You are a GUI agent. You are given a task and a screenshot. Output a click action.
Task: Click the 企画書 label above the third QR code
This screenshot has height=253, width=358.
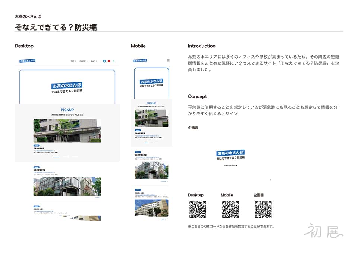258,195
